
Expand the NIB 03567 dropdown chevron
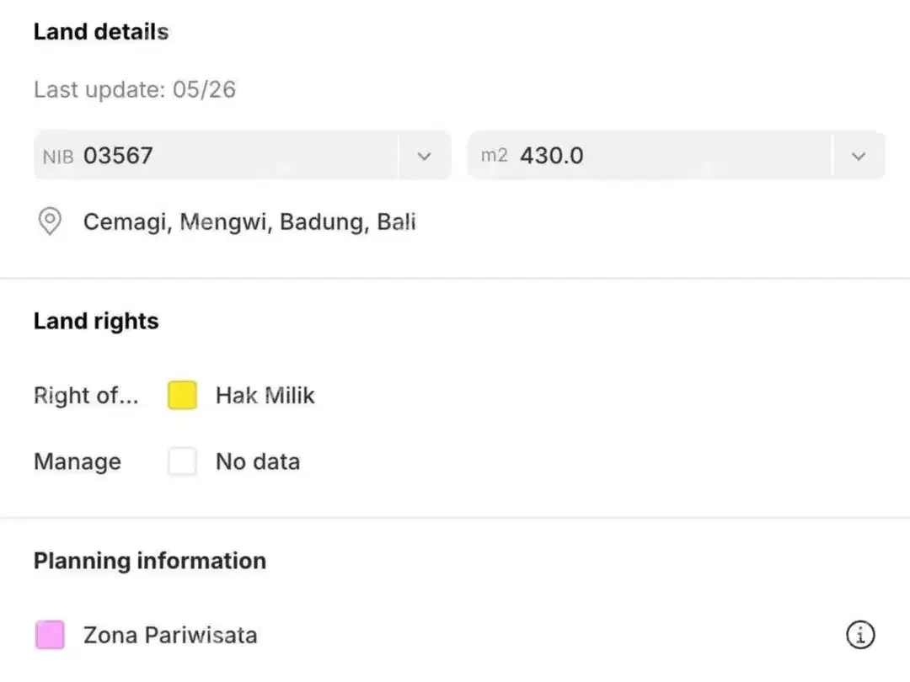pyautogui.click(x=424, y=156)
